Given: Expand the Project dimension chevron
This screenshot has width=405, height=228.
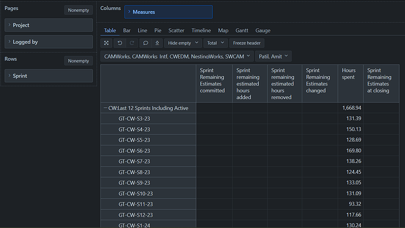Looking at the screenshot, I should click(9, 25).
